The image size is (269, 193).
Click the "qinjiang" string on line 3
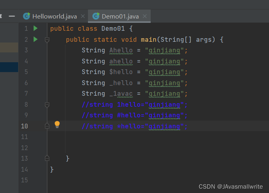point(164,50)
